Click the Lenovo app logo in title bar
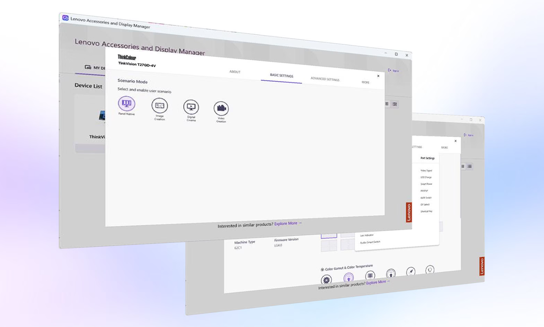Image resolution: width=544 pixels, height=327 pixels. click(65, 18)
